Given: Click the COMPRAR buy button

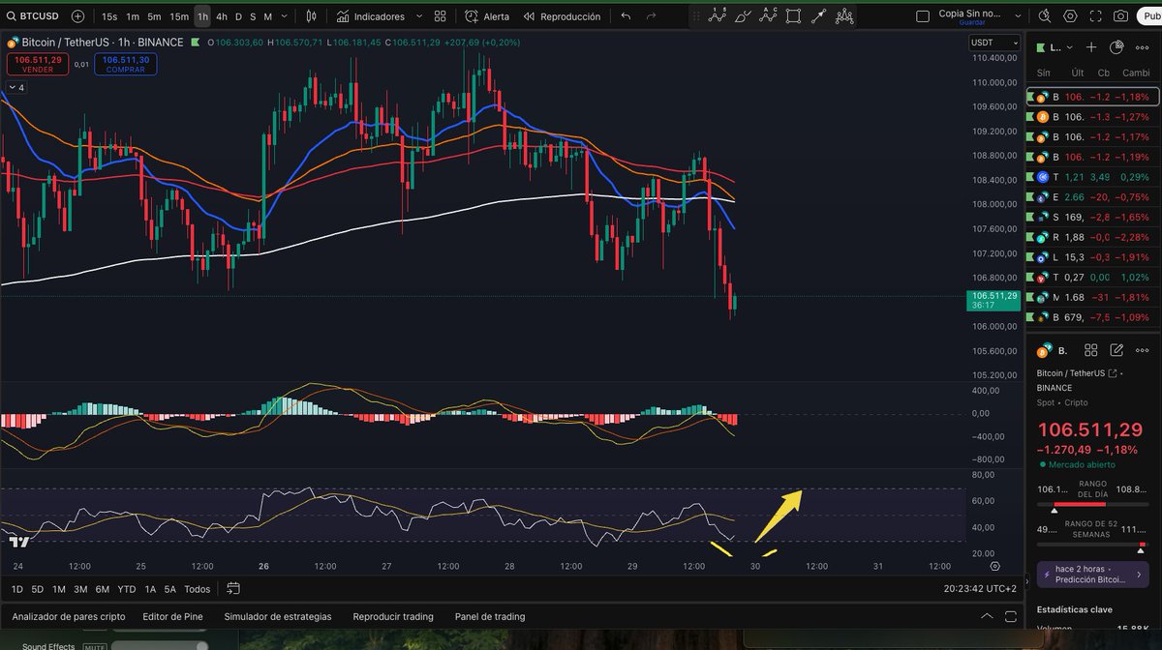Looking at the screenshot, I should pos(125,64).
